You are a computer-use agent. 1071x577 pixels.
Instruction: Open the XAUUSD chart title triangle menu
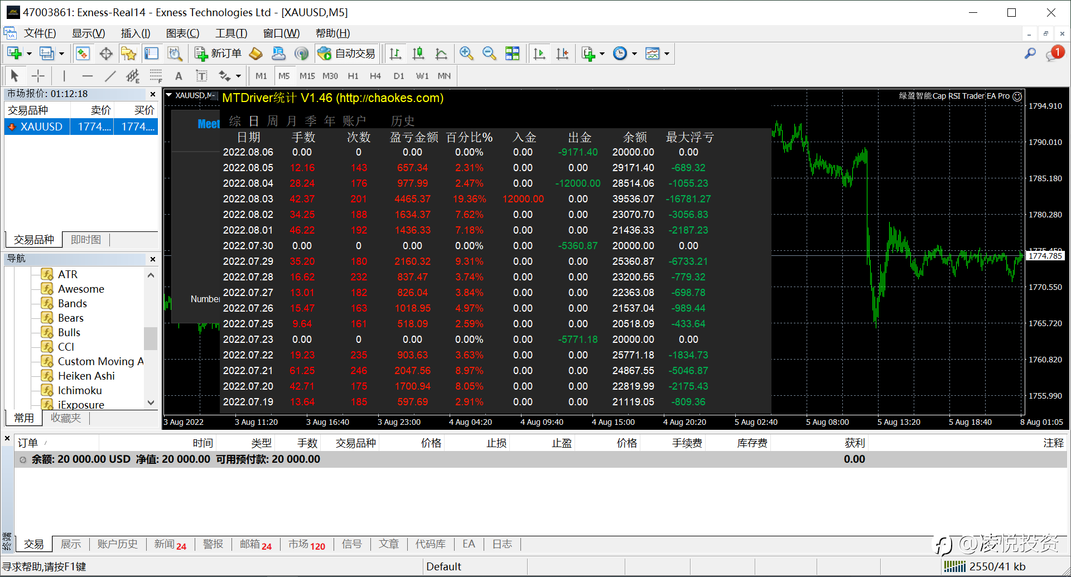(168, 95)
